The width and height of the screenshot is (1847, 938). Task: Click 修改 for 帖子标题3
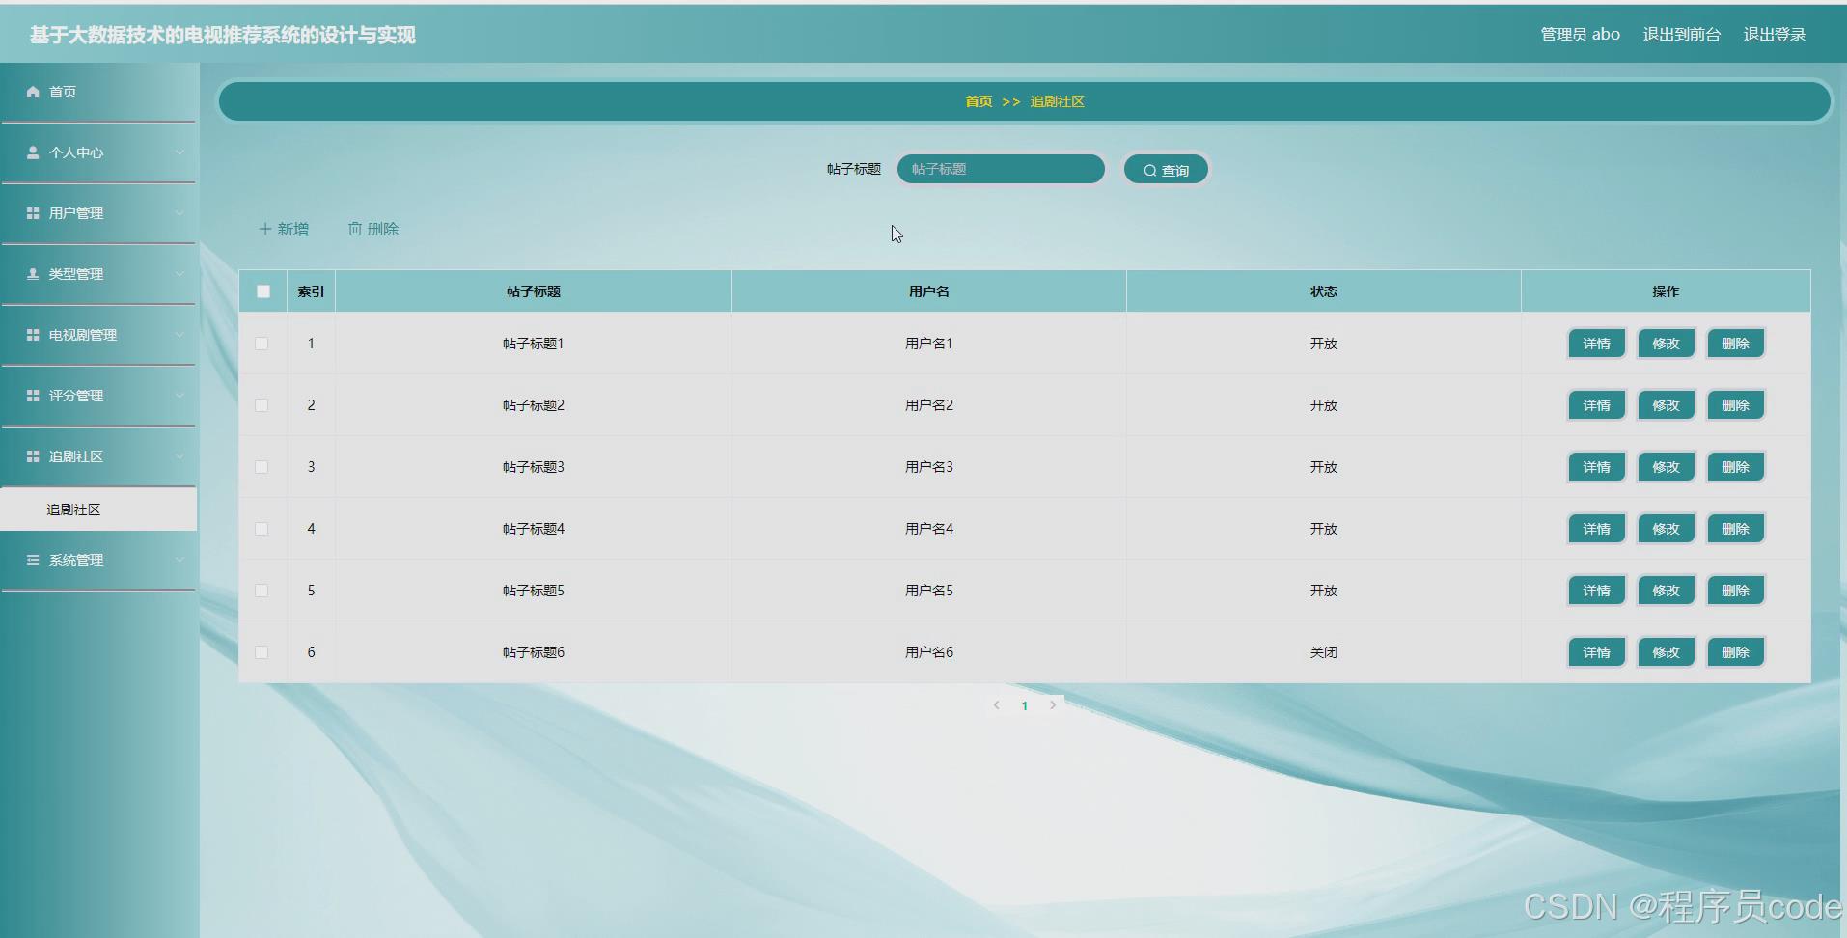coord(1666,467)
